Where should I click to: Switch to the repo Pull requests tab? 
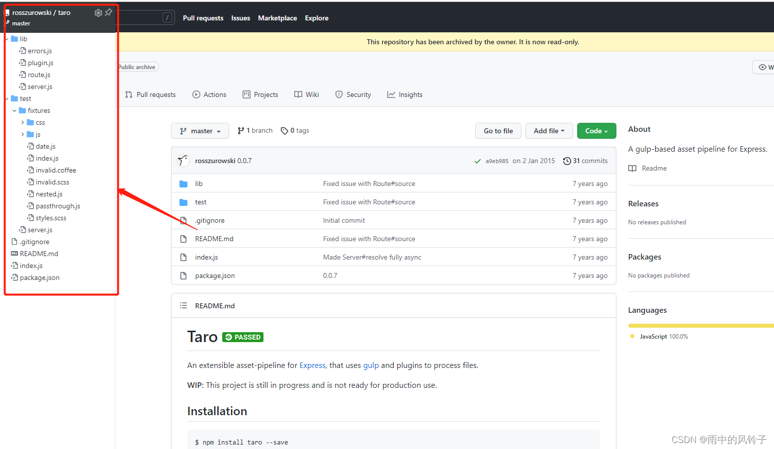151,94
